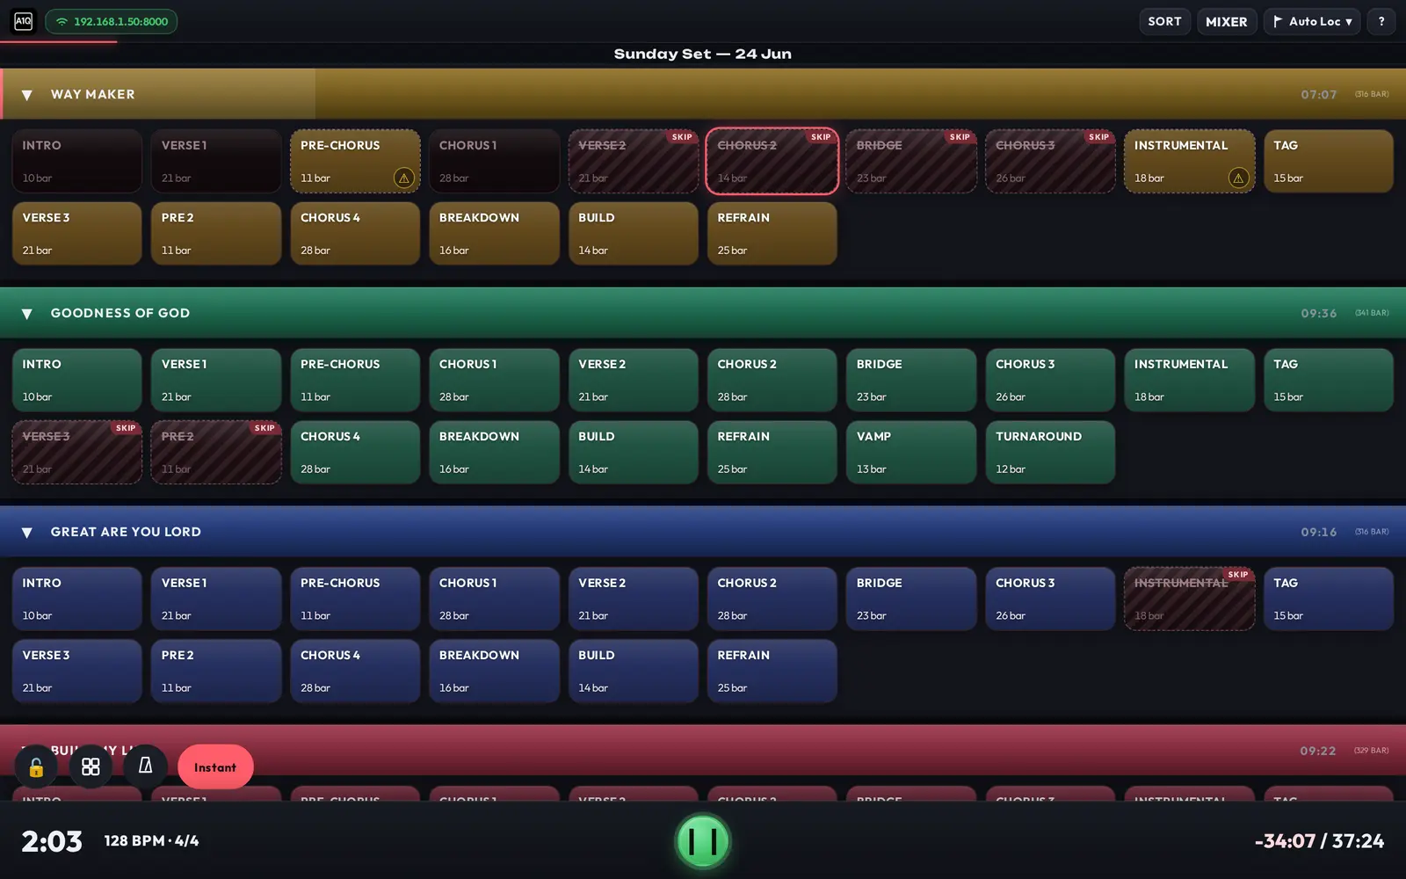Screen dimensions: 1406x879
Task: Click the wifi connection status icon
Action: point(62,22)
